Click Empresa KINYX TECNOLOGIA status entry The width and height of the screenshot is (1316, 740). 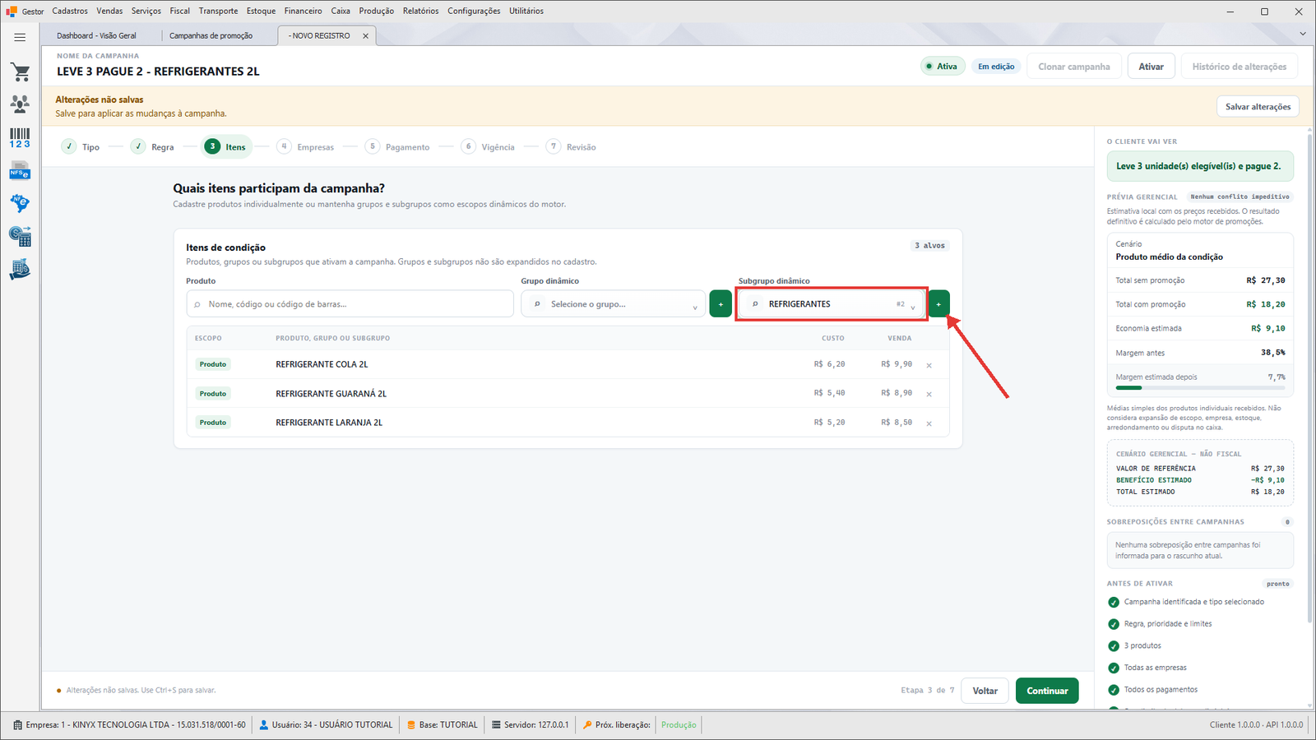pos(130,725)
